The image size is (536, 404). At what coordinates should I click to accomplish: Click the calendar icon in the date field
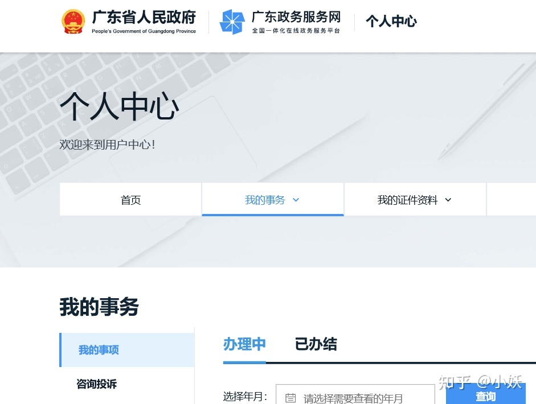click(x=290, y=398)
